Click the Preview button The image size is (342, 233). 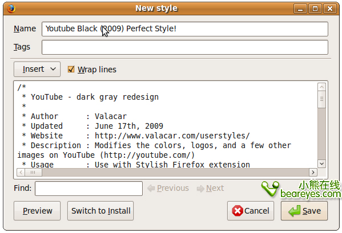pyautogui.click(x=37, y=211)
